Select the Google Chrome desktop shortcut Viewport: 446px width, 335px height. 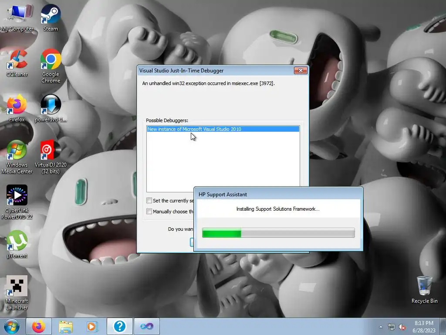[x=51, y=66]
